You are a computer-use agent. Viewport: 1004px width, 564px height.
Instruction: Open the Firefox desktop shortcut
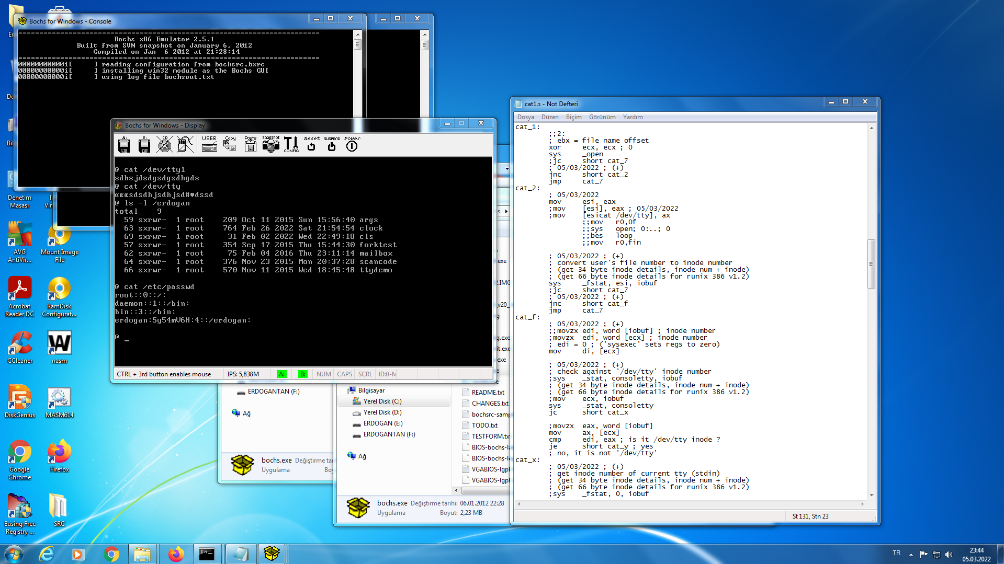[59, 456]
